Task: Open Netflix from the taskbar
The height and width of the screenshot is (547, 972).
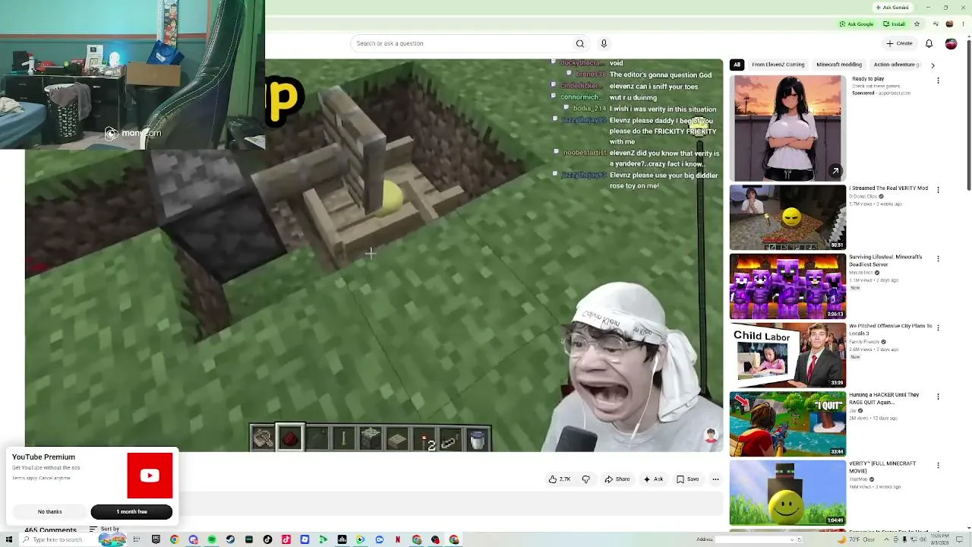Action: click(398, 539)
